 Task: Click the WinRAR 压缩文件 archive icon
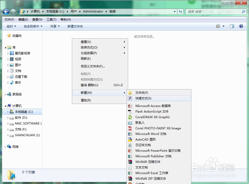coord(130,162)
